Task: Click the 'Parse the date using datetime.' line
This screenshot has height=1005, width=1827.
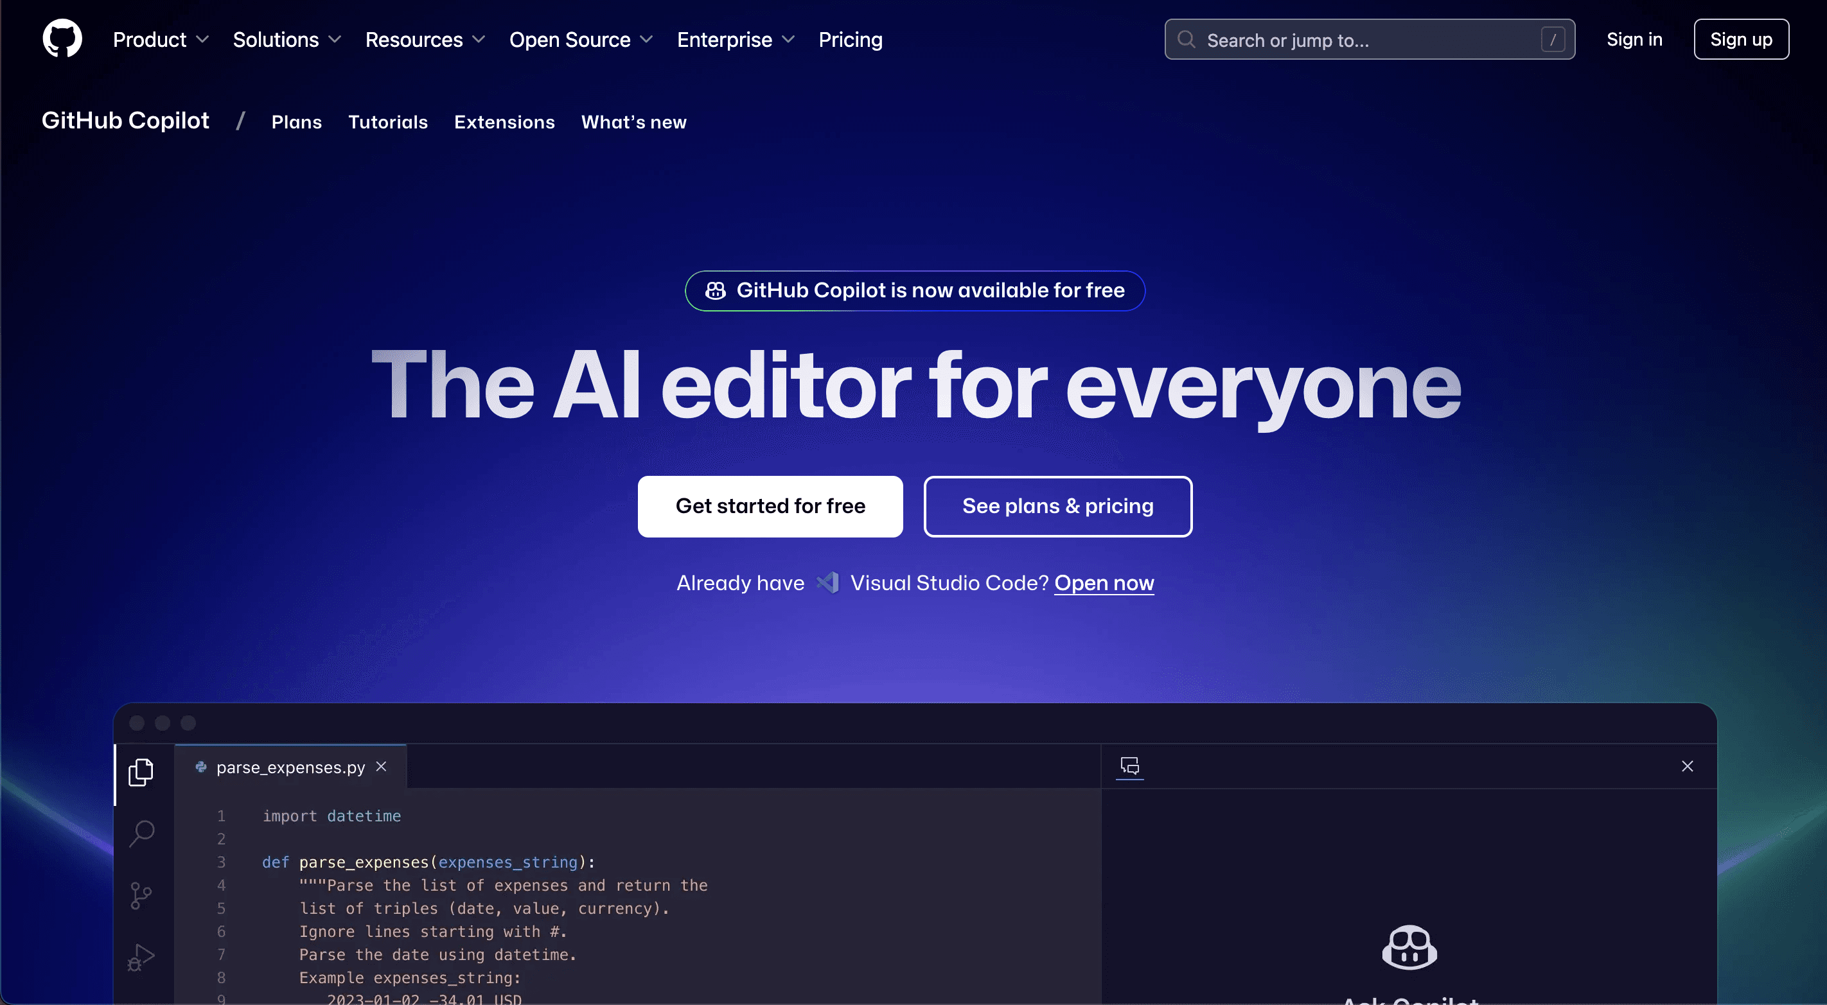Action: [x=437, y=955]
